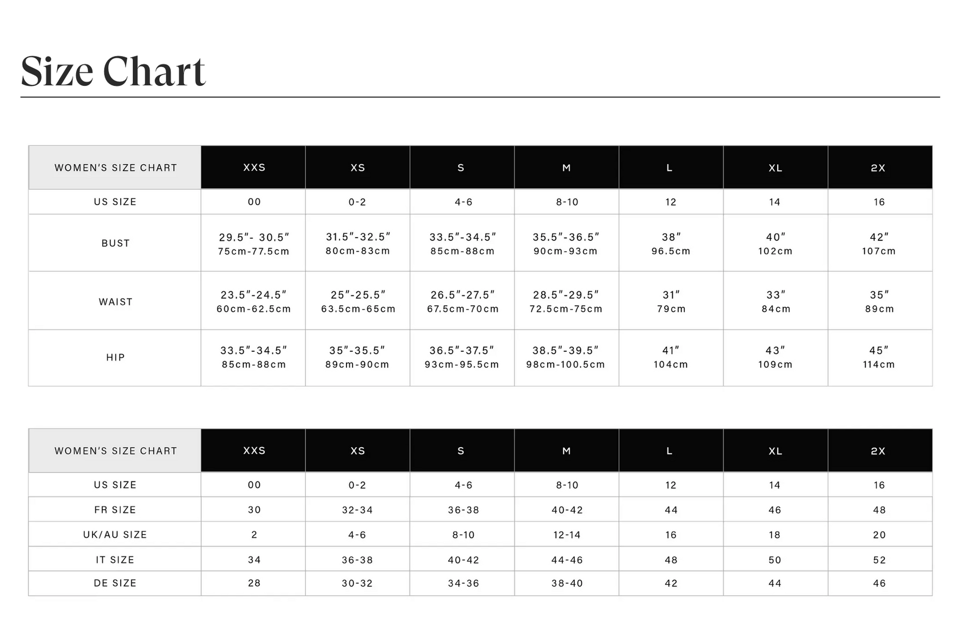Image resolution: width=979 pixels, height=644 pixels.
Task: Click waist measurement 31" 79cm cell
Action: point(671,302)
